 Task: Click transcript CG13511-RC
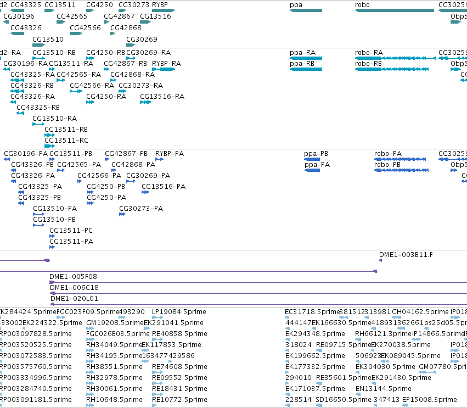pyautogui.click(x=49, y=146)
